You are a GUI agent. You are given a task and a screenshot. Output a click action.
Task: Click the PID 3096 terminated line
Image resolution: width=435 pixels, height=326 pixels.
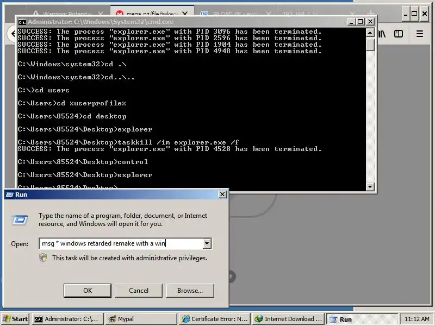point(170,32)
